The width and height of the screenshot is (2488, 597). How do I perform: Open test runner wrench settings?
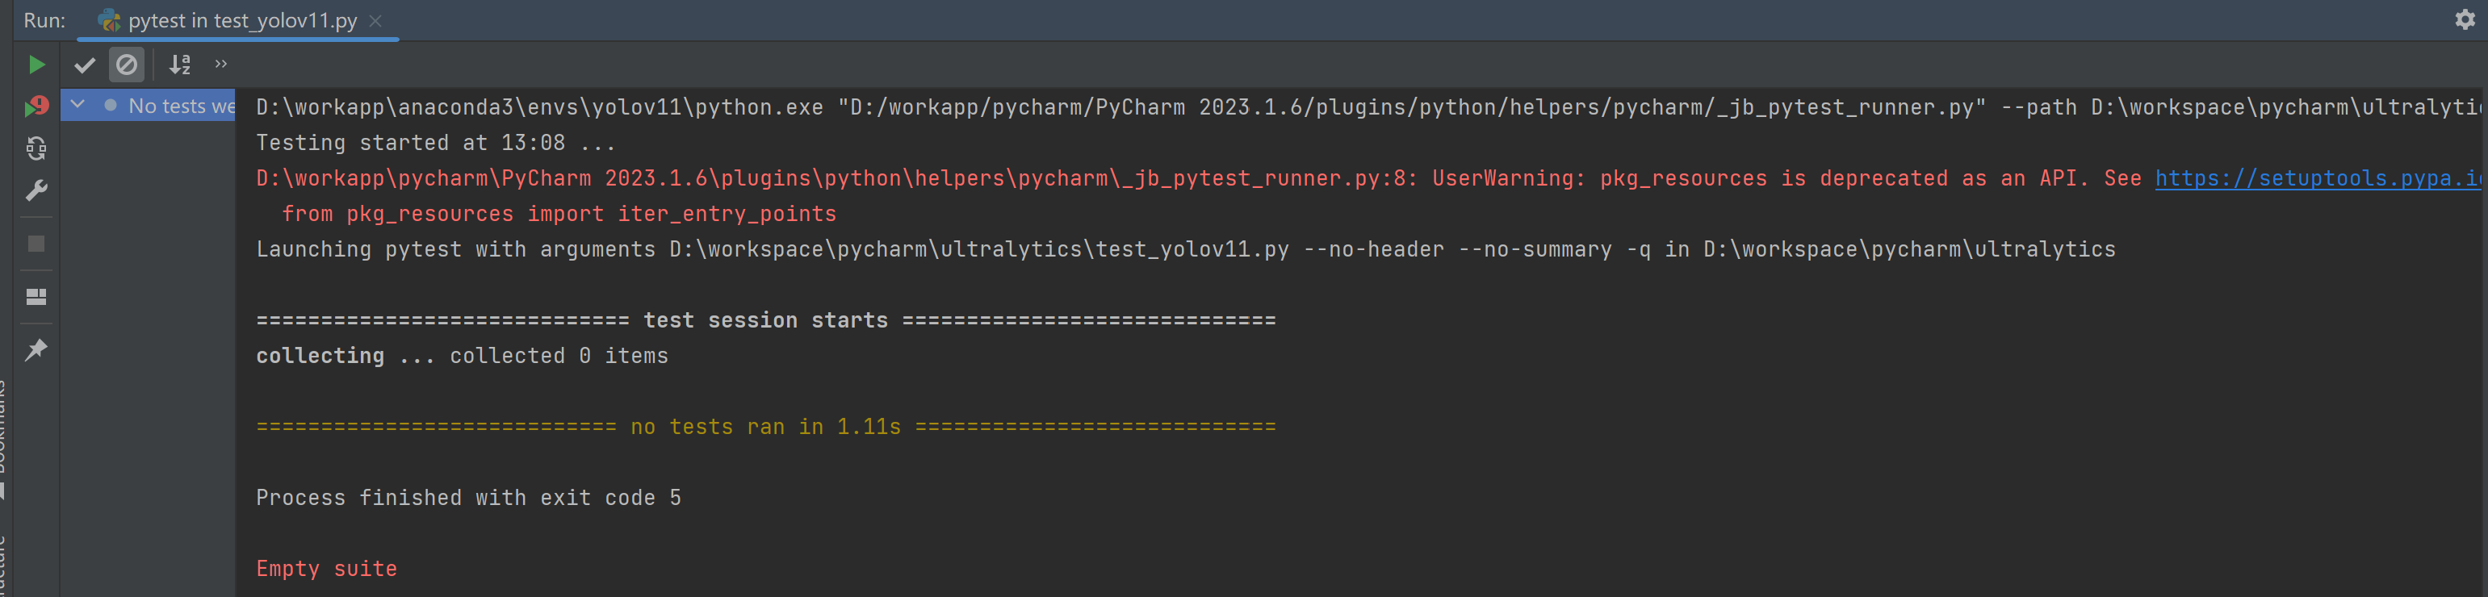[36, 191]
